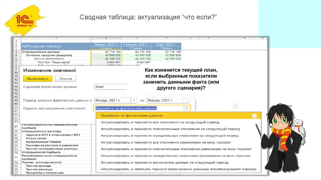Click row number 37 header
Screen dimensions: 321x180
pyautogui.click(x=16, y=173)
